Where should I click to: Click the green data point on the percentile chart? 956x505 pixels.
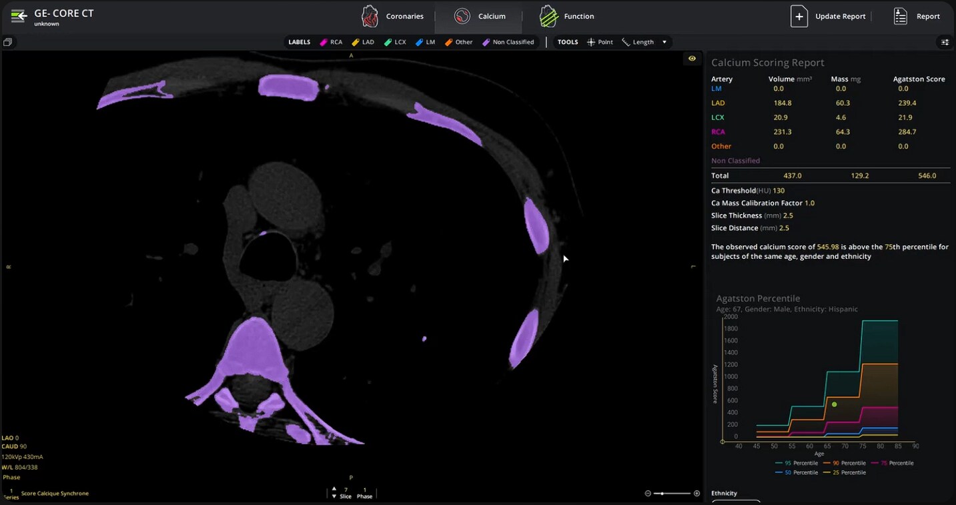tap(834, 404)
